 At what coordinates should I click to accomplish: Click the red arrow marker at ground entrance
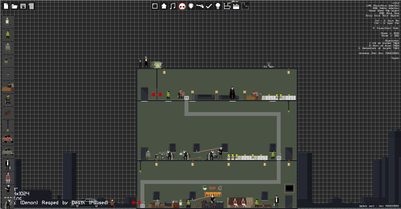point(136,202)
